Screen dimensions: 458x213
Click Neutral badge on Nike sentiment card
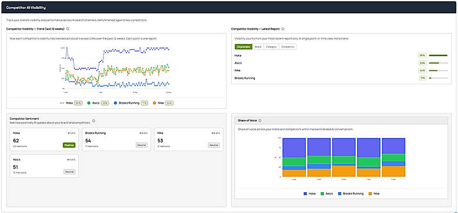tap(214, 145)
